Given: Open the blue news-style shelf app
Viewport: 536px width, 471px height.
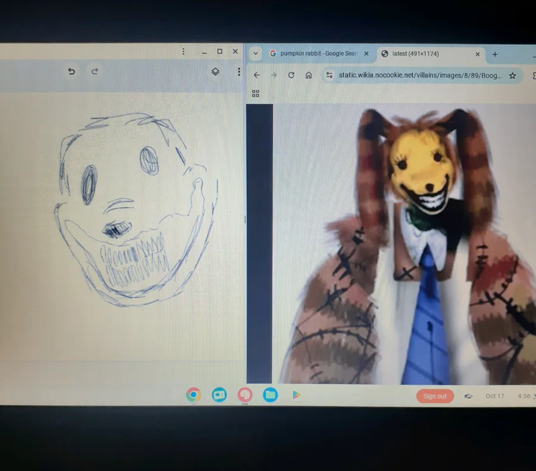Looking at the screenshot, I should (219, 395).
